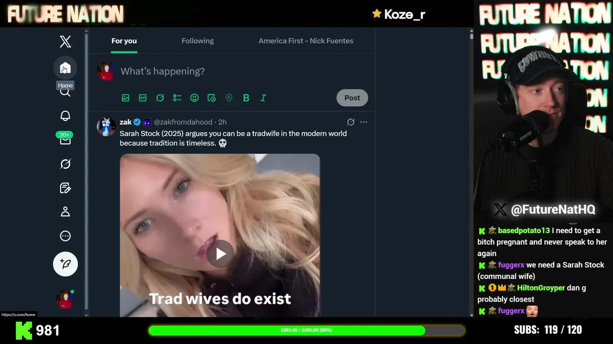Open the emoji picker

tap(194, 97)
